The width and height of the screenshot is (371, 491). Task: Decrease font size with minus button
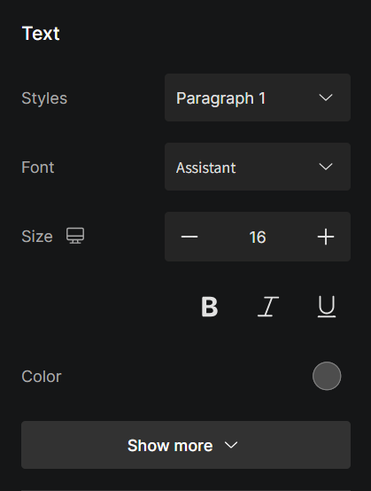[189, 237]
